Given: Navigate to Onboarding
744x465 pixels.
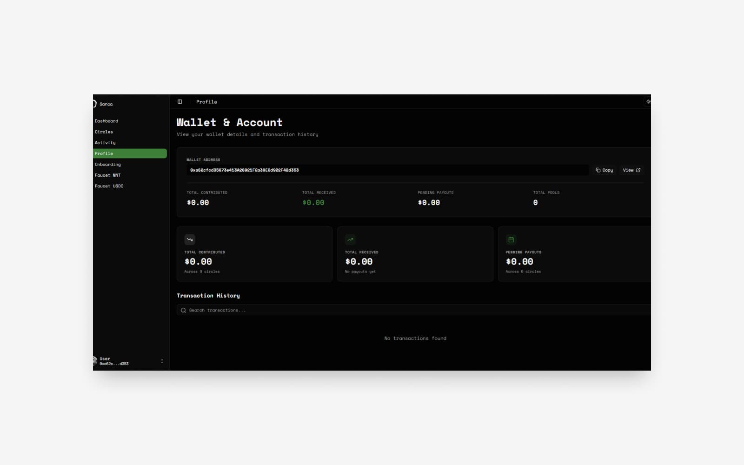Looking at the screenshot, I should (x=107, y=165).
